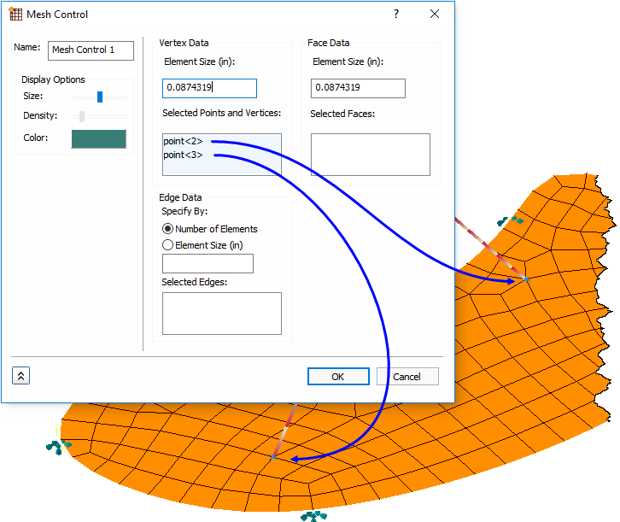Click the Name field containing Mesh Control 1
Image resolution: width=620 pixels, height=522 pixels.
coord(91,50)
